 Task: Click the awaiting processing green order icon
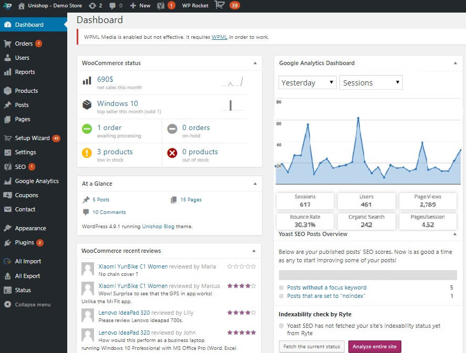[x=87, y=129]
